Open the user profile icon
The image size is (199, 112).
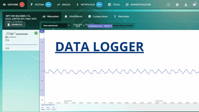[x=186, y=4]
